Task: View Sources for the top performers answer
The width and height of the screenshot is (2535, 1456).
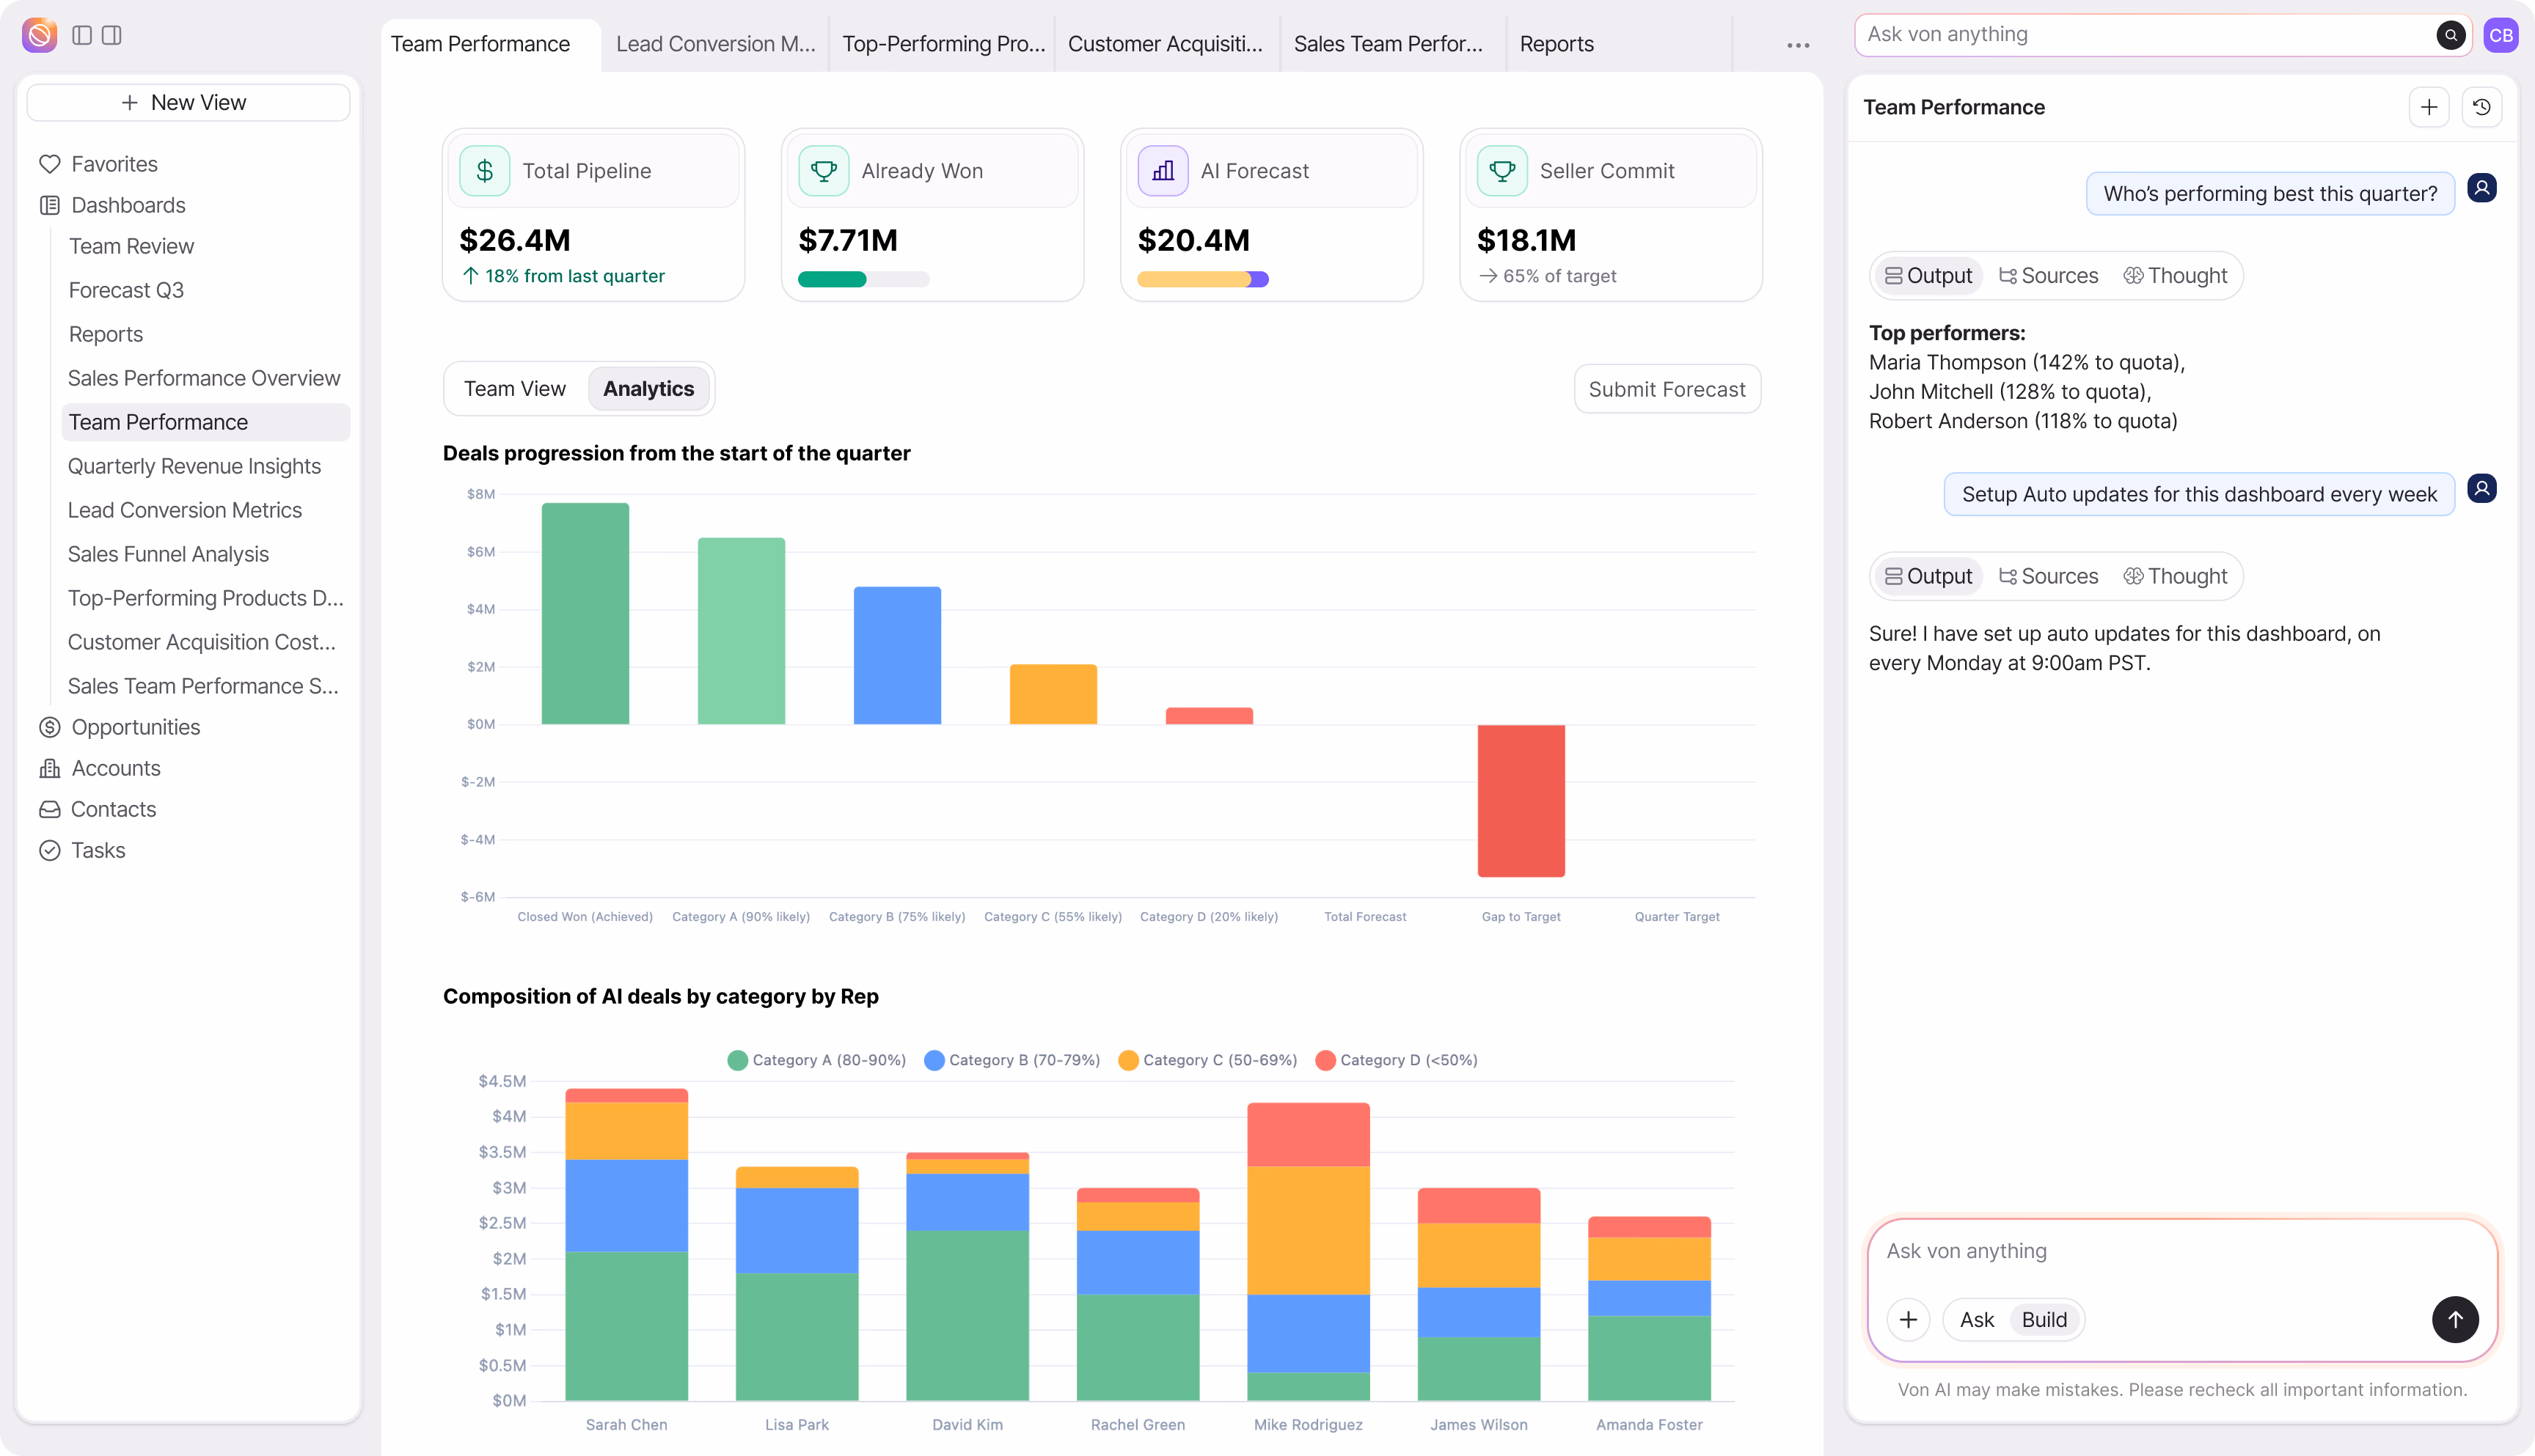Action: click(2048, 275)
